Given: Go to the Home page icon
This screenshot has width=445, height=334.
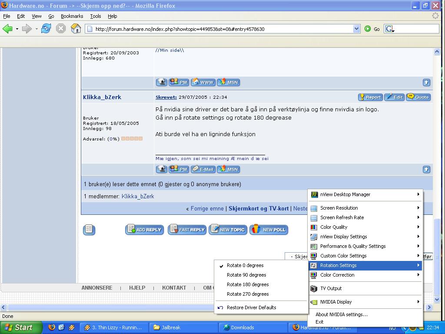Looking at the screenshot, I should (x=76, y=29).
